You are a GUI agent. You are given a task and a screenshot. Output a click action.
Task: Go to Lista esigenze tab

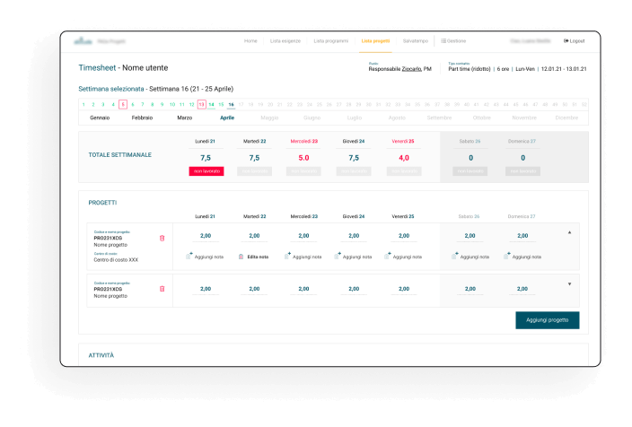(285, 41)
